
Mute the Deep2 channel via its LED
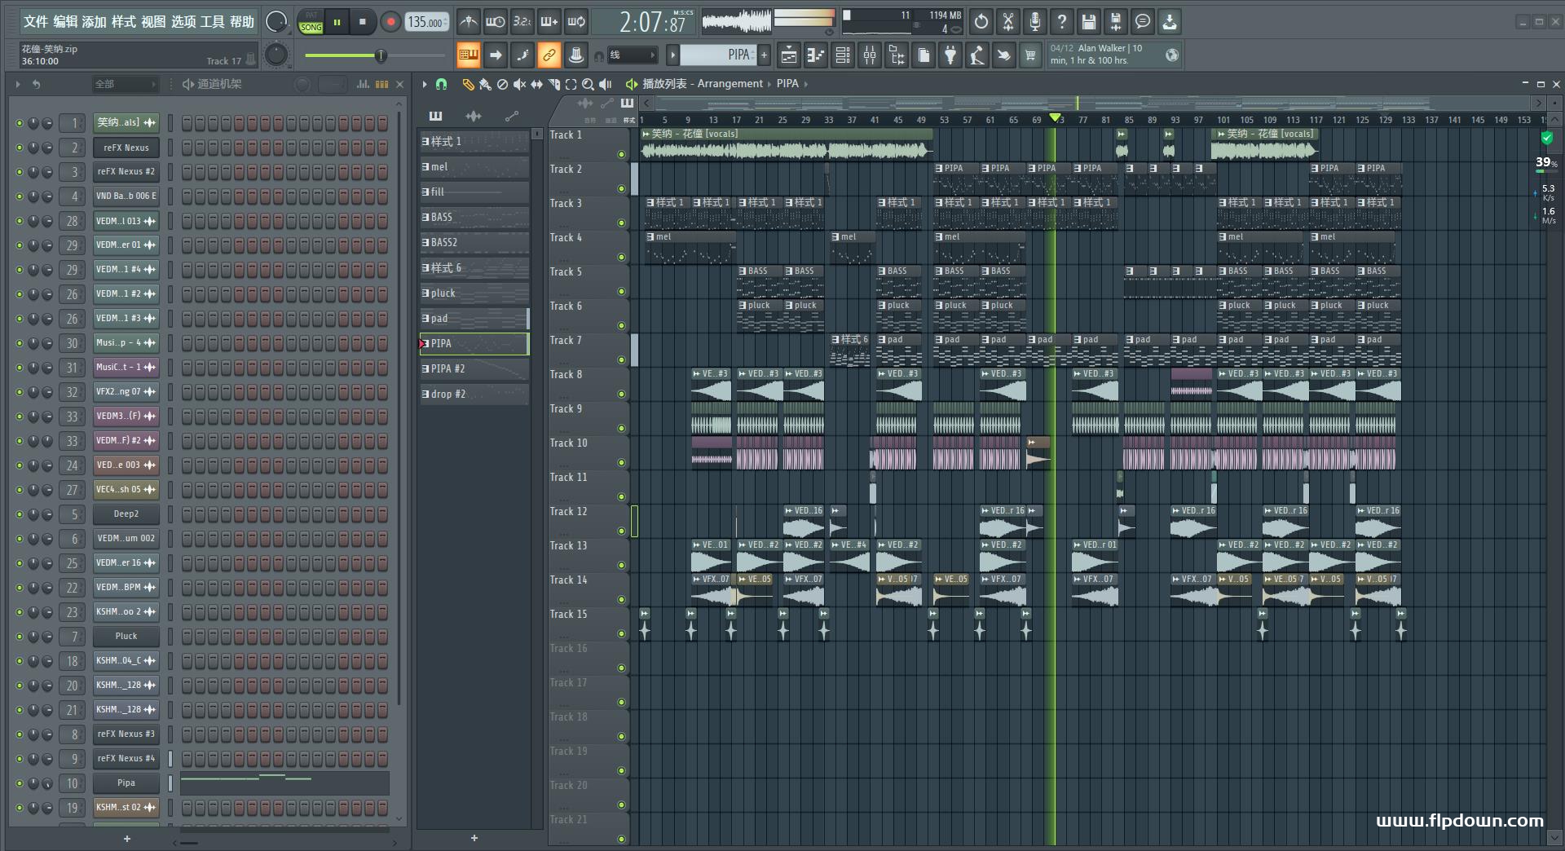[x=20, y=514]
